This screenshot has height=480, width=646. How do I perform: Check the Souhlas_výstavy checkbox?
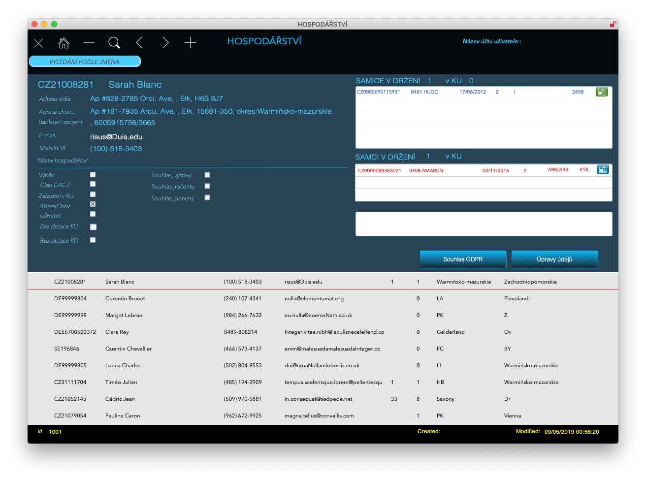(207, 175)
